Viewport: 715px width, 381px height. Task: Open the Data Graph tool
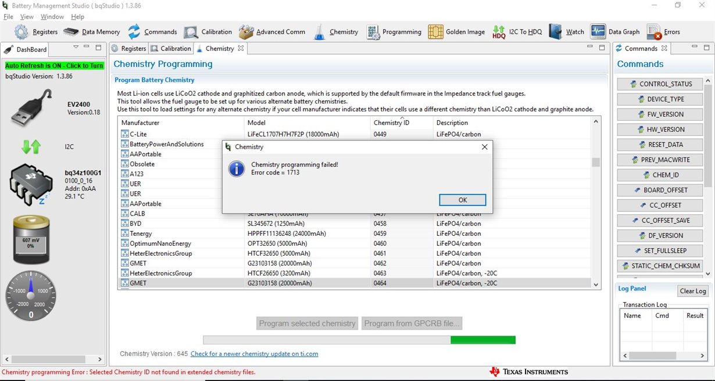pos(615,32)
